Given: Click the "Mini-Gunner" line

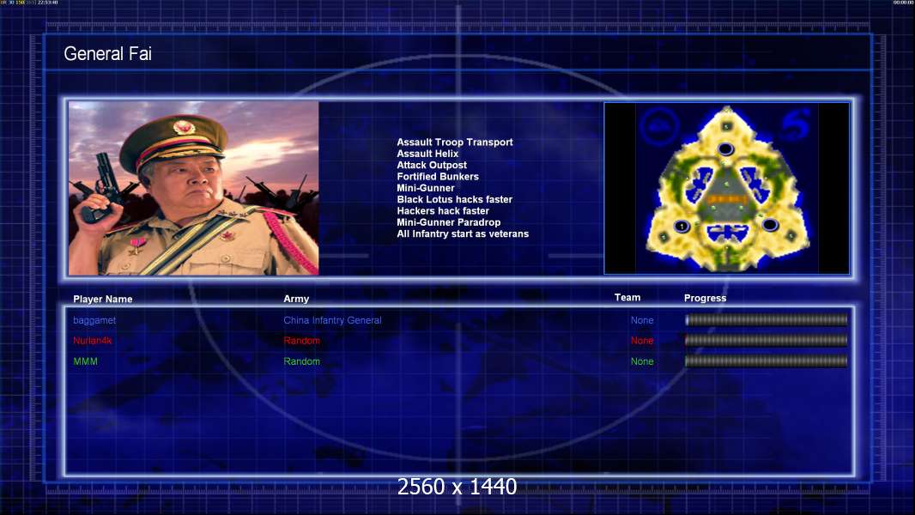Looking at the screenshot, I should [x=426, y=188].
